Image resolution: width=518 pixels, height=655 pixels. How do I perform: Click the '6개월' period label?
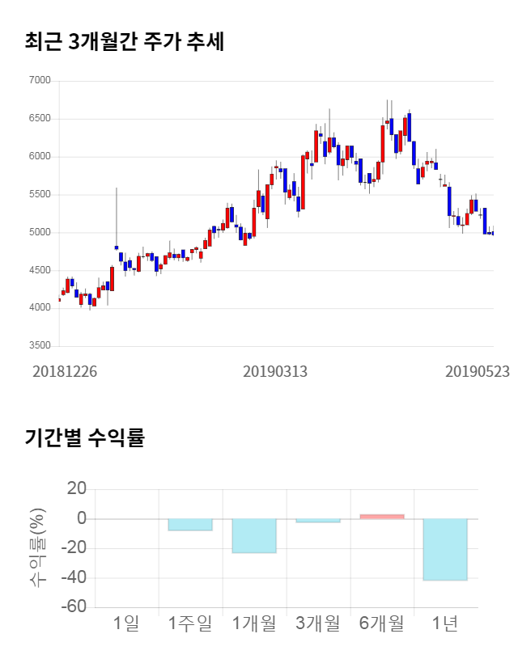tap(381, 623)
